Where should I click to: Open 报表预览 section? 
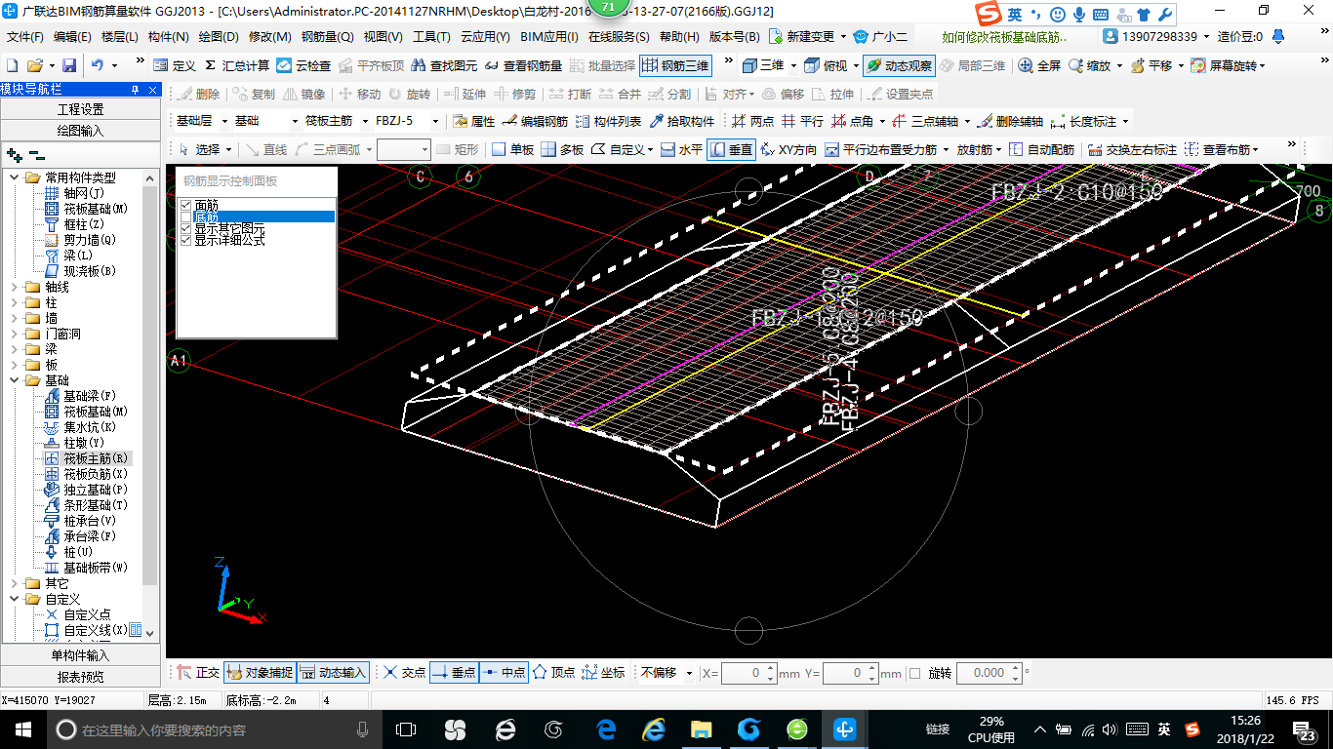80,676
